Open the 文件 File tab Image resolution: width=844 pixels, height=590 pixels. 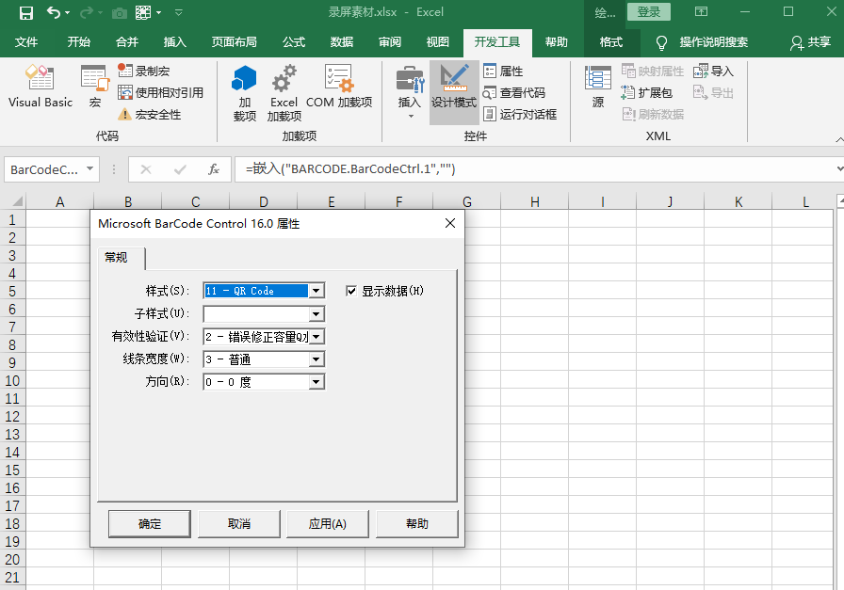coord(26,42)
